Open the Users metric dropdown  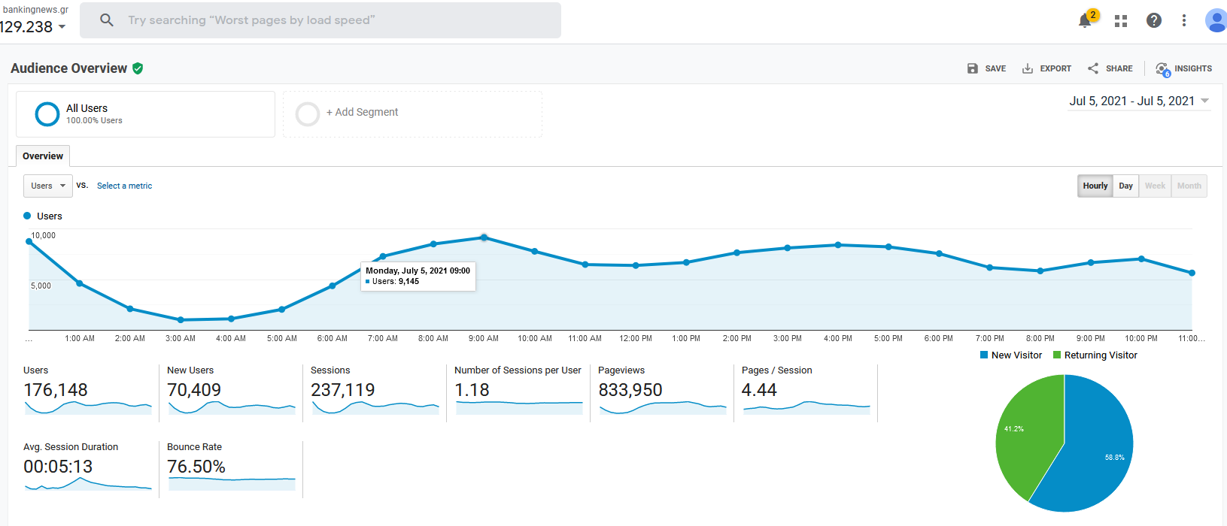(48, 186)
